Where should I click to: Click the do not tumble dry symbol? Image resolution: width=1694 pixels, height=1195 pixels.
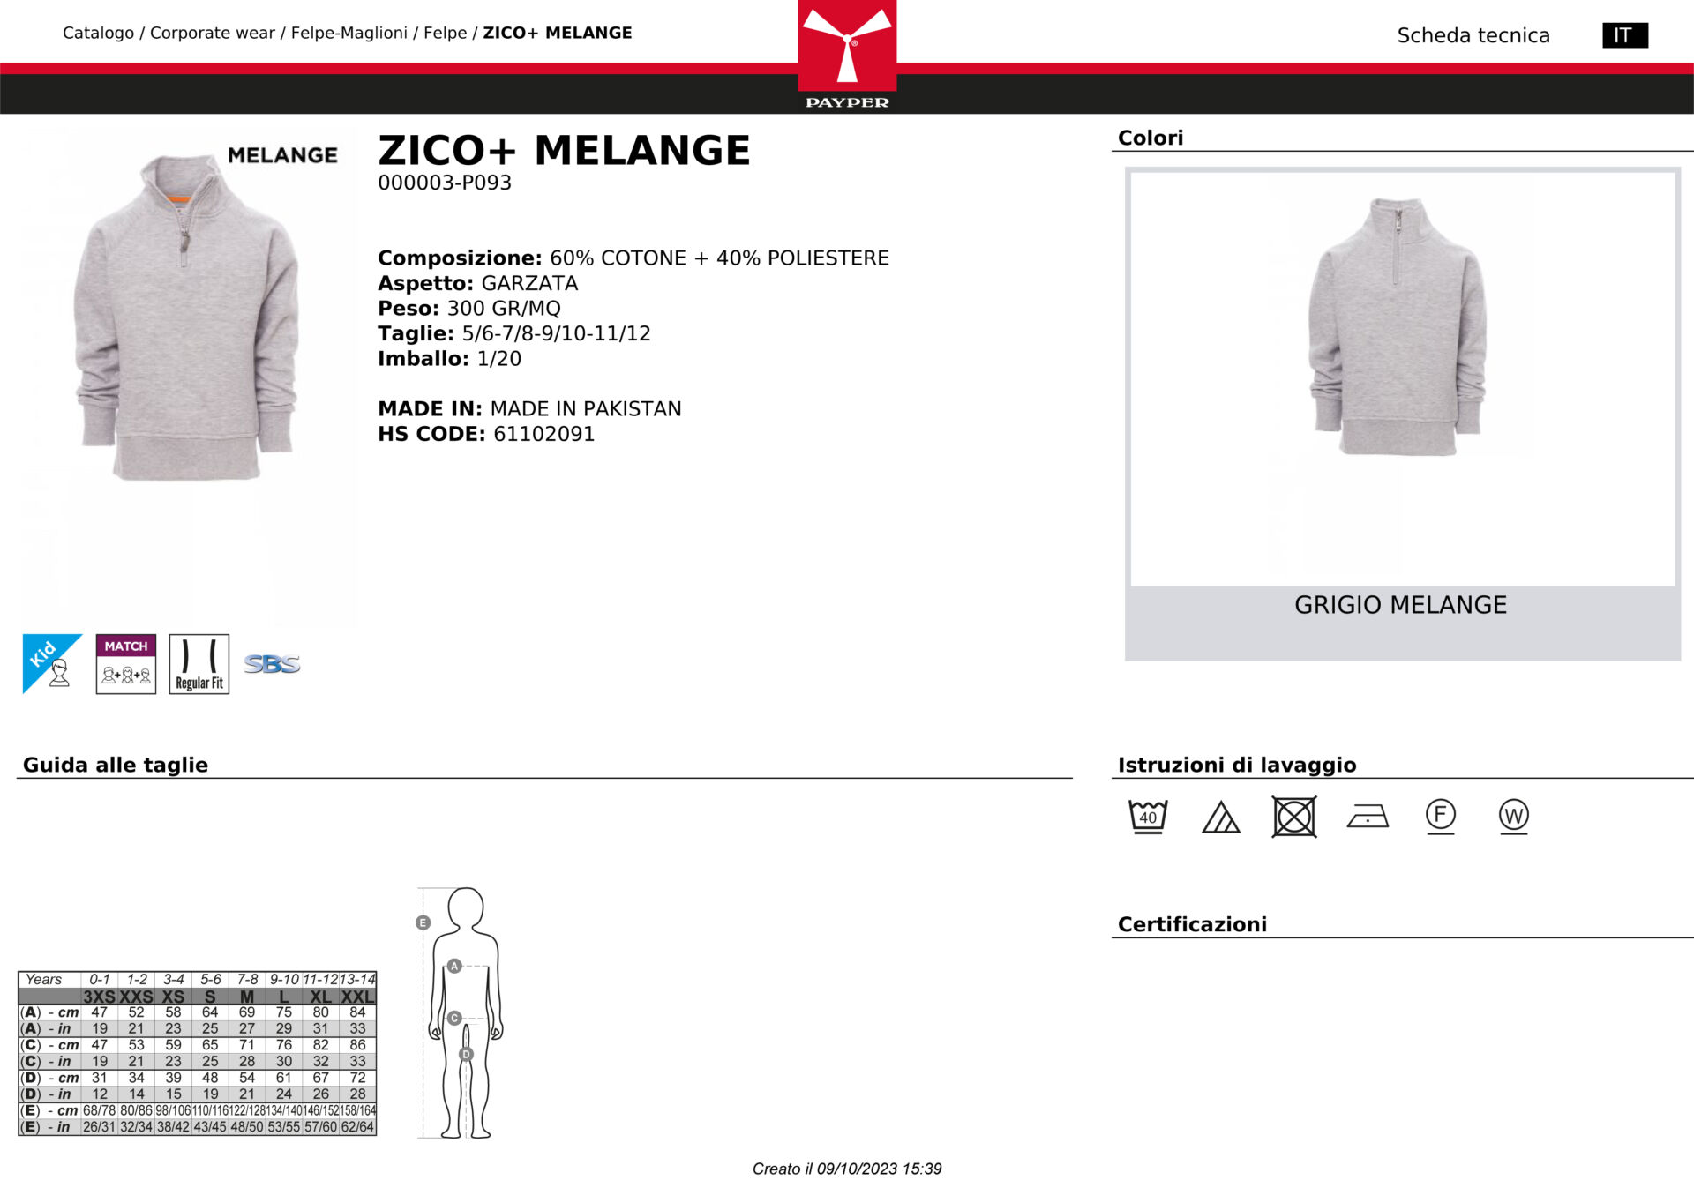click(x=1294, y=817)
